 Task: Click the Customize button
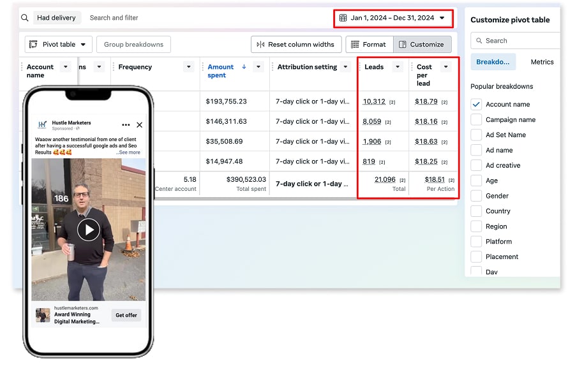point(422,44)
